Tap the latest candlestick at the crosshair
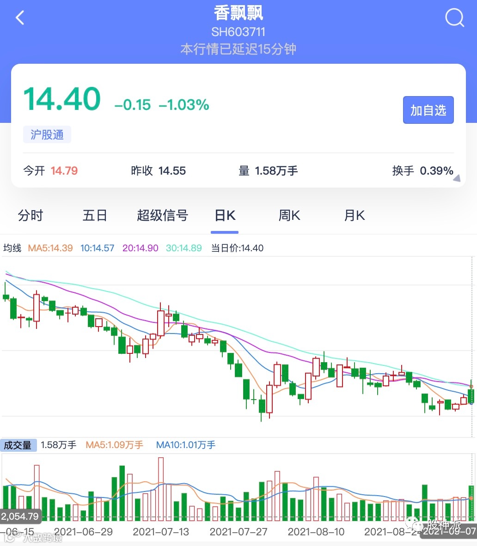477x546 pixels. (x=471, y=396)
